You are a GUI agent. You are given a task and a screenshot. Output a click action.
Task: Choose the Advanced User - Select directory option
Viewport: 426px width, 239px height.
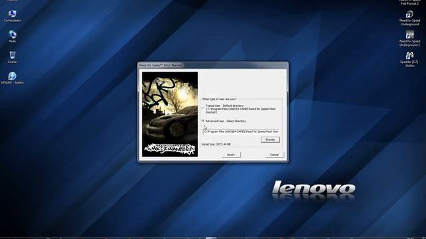click(203, 121)
